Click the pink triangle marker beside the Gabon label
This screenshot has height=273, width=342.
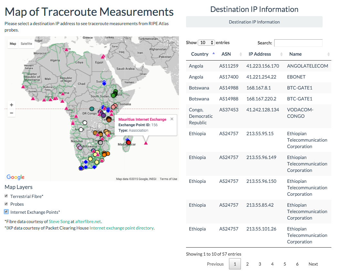(67, 108)
